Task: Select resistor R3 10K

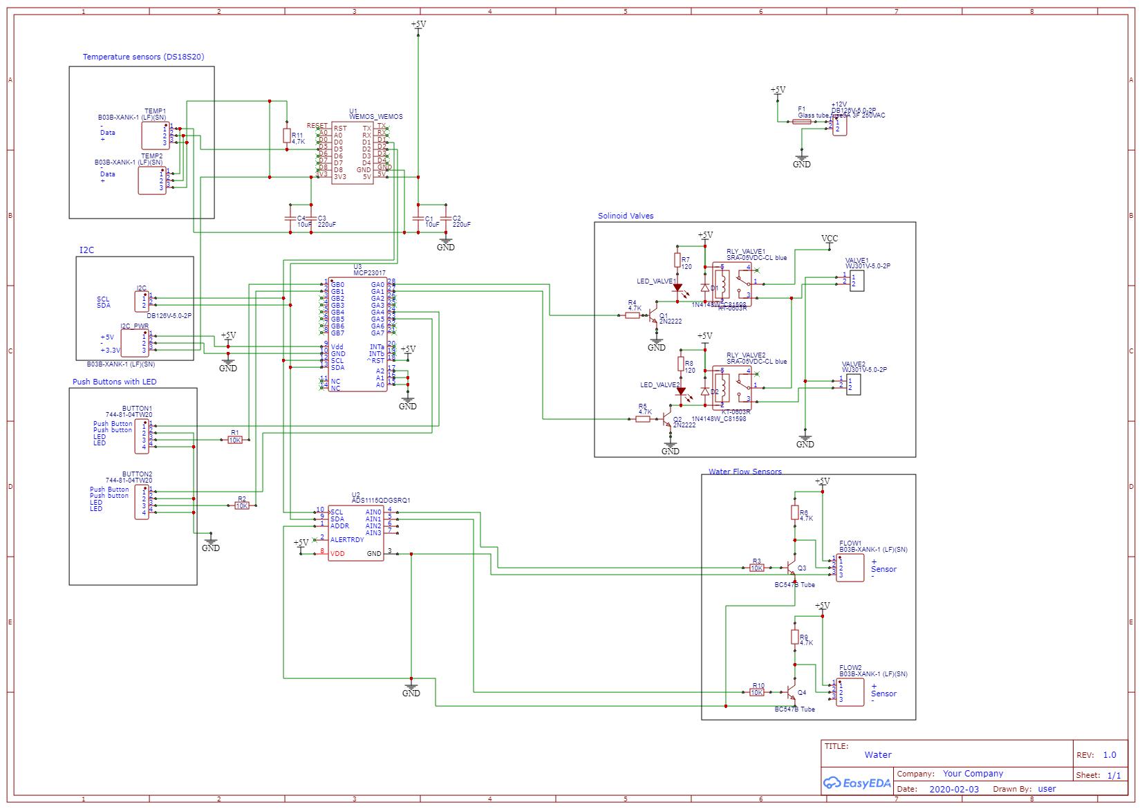Action: (757, 568)
